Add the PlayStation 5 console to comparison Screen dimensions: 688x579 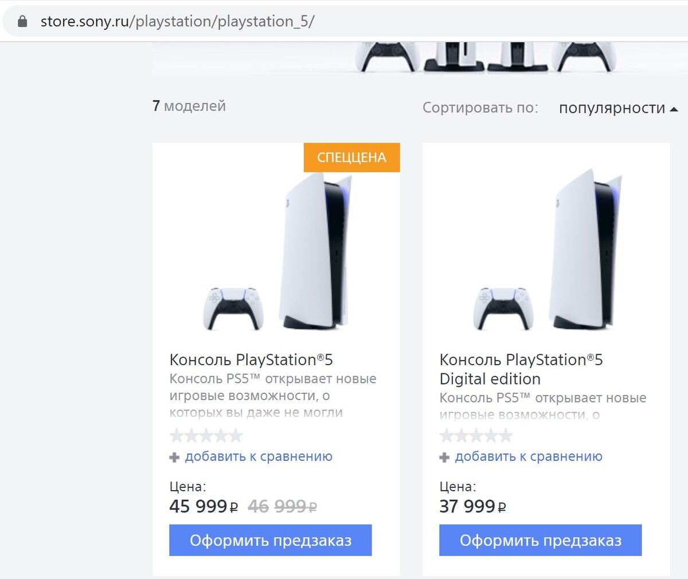(x=258, y=457)
